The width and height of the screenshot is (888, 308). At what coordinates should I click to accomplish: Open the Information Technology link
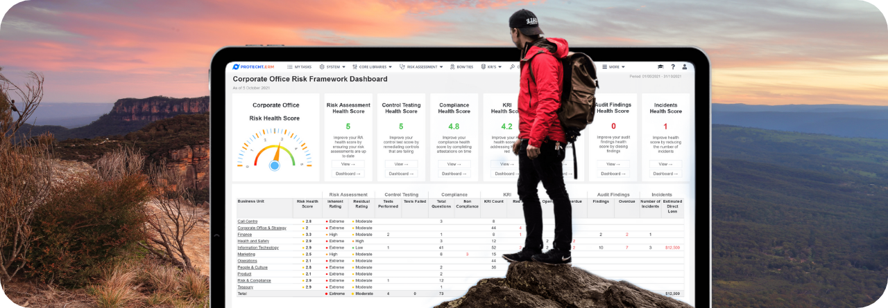[x=258, y=247]
